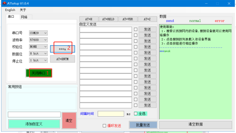
Task: Open the 校验位 NONE dropdown
Action: [38, 47]
